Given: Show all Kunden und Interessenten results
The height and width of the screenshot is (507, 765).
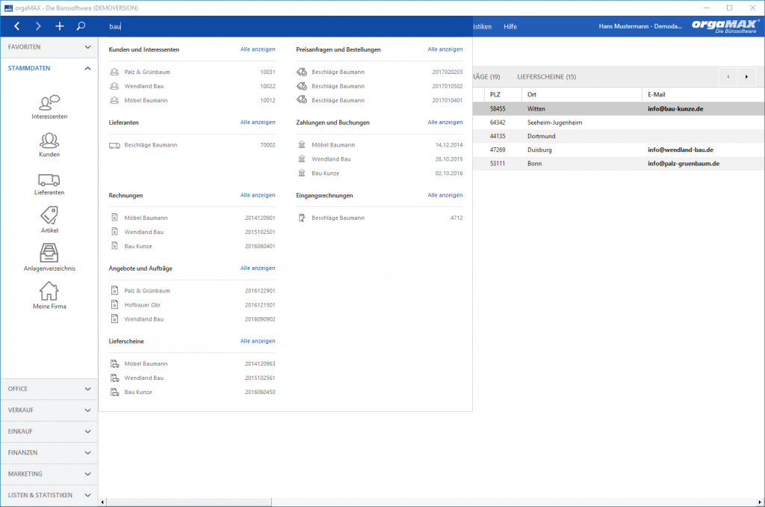Looking at the screenshot, I should (258, 49).
